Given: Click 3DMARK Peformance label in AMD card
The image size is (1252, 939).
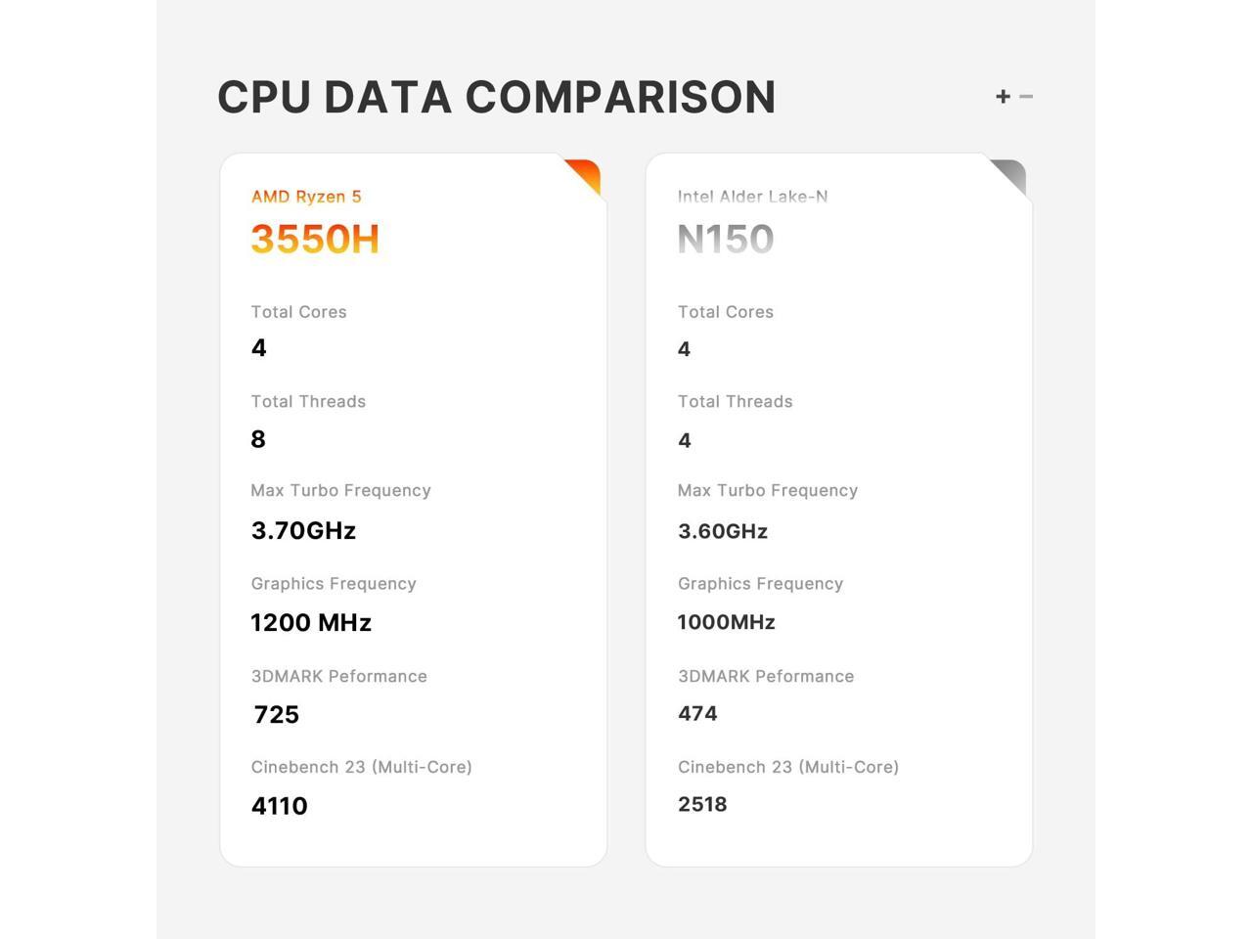Looking at the screenshot, I should pyautogui.click(x=338, y=676).
